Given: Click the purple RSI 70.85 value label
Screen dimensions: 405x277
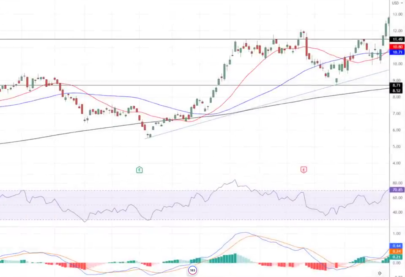Looking at the screenshot, I should pyautogui.click(x=397, y=190).
